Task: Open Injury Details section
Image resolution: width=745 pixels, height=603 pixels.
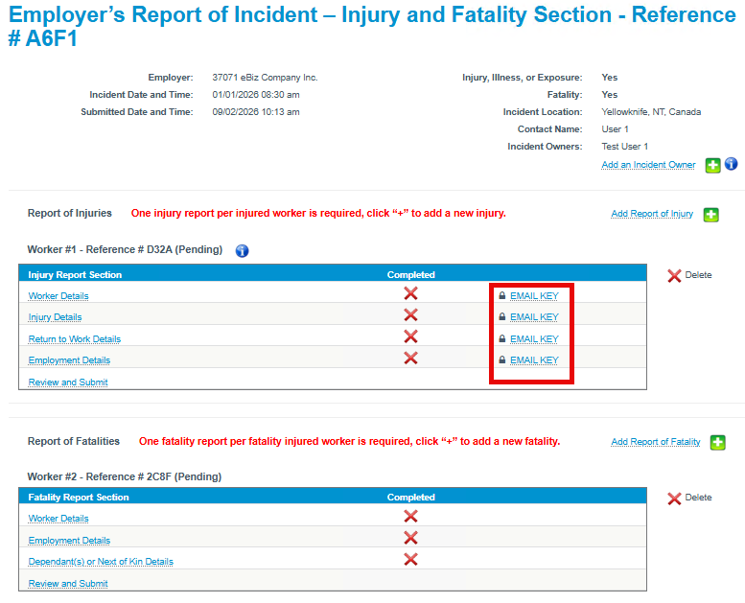Action: click(55, 317)
